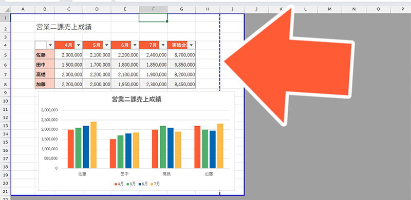
Task: Open the filter dropdown of blank name column
Action: [50, 45]
